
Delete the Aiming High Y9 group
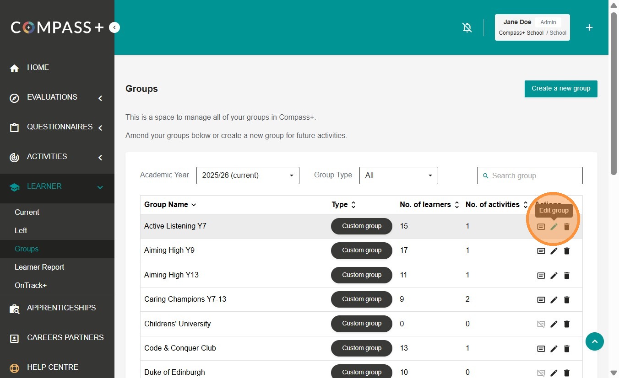(567, 251)
